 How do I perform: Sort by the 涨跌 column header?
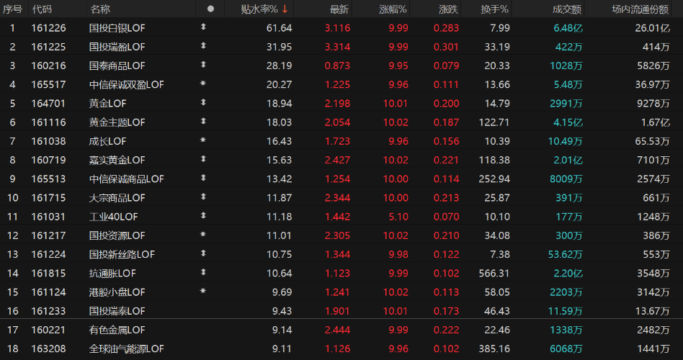click(448, 9)
